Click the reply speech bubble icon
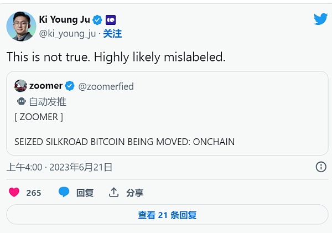The image size is (332, 233). click(64, 192)
